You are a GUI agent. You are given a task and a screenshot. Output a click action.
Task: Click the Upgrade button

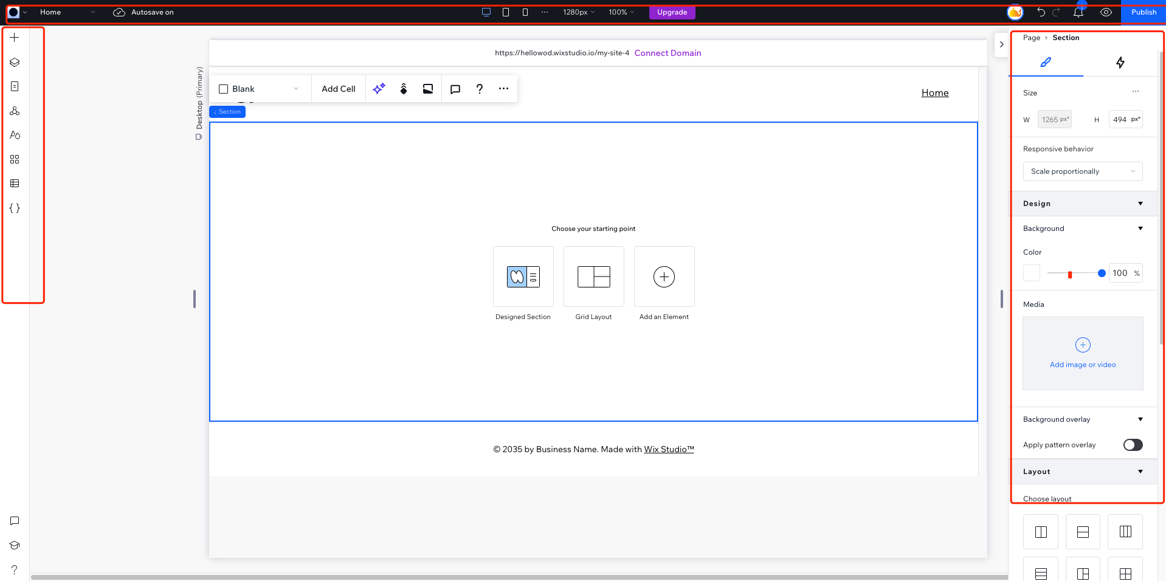click(672, 12)
